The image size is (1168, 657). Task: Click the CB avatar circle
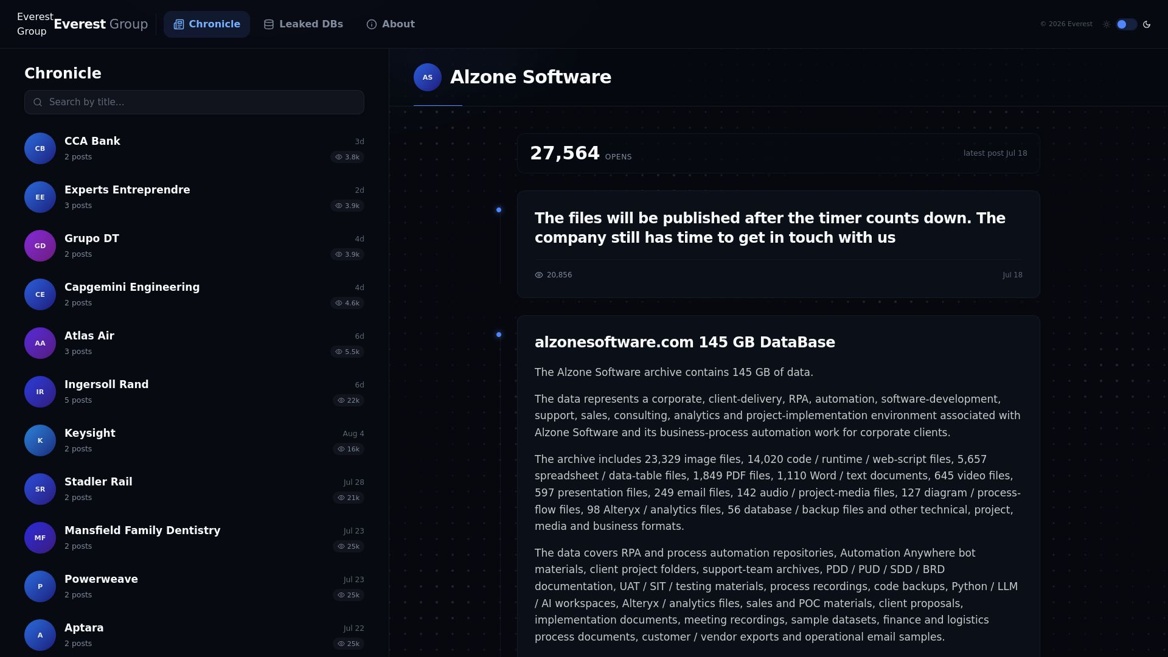(40, 148)
